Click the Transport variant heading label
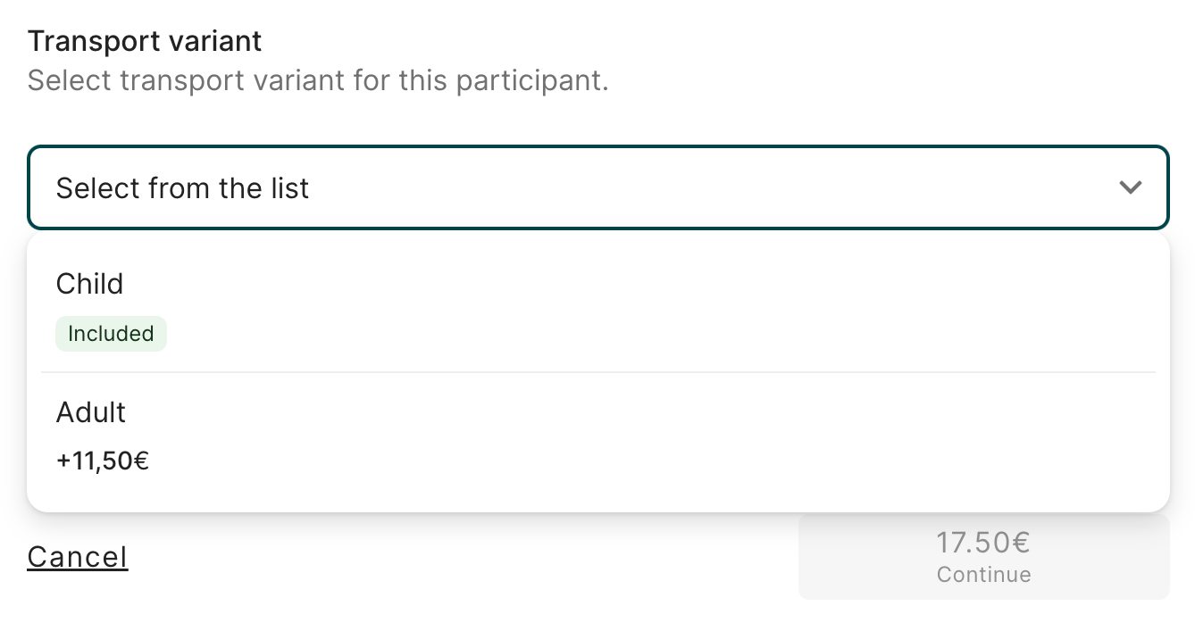 [x=145, y=41]
